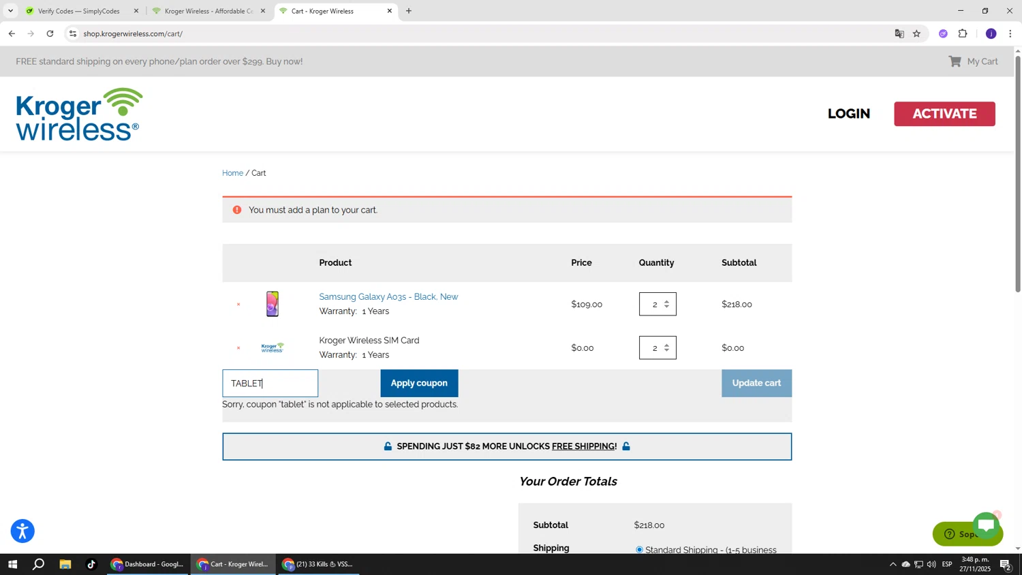Open the TikTok taskbar app
Image resolution: width=1022 pixels, height=575 pixels.
(91, 564)
